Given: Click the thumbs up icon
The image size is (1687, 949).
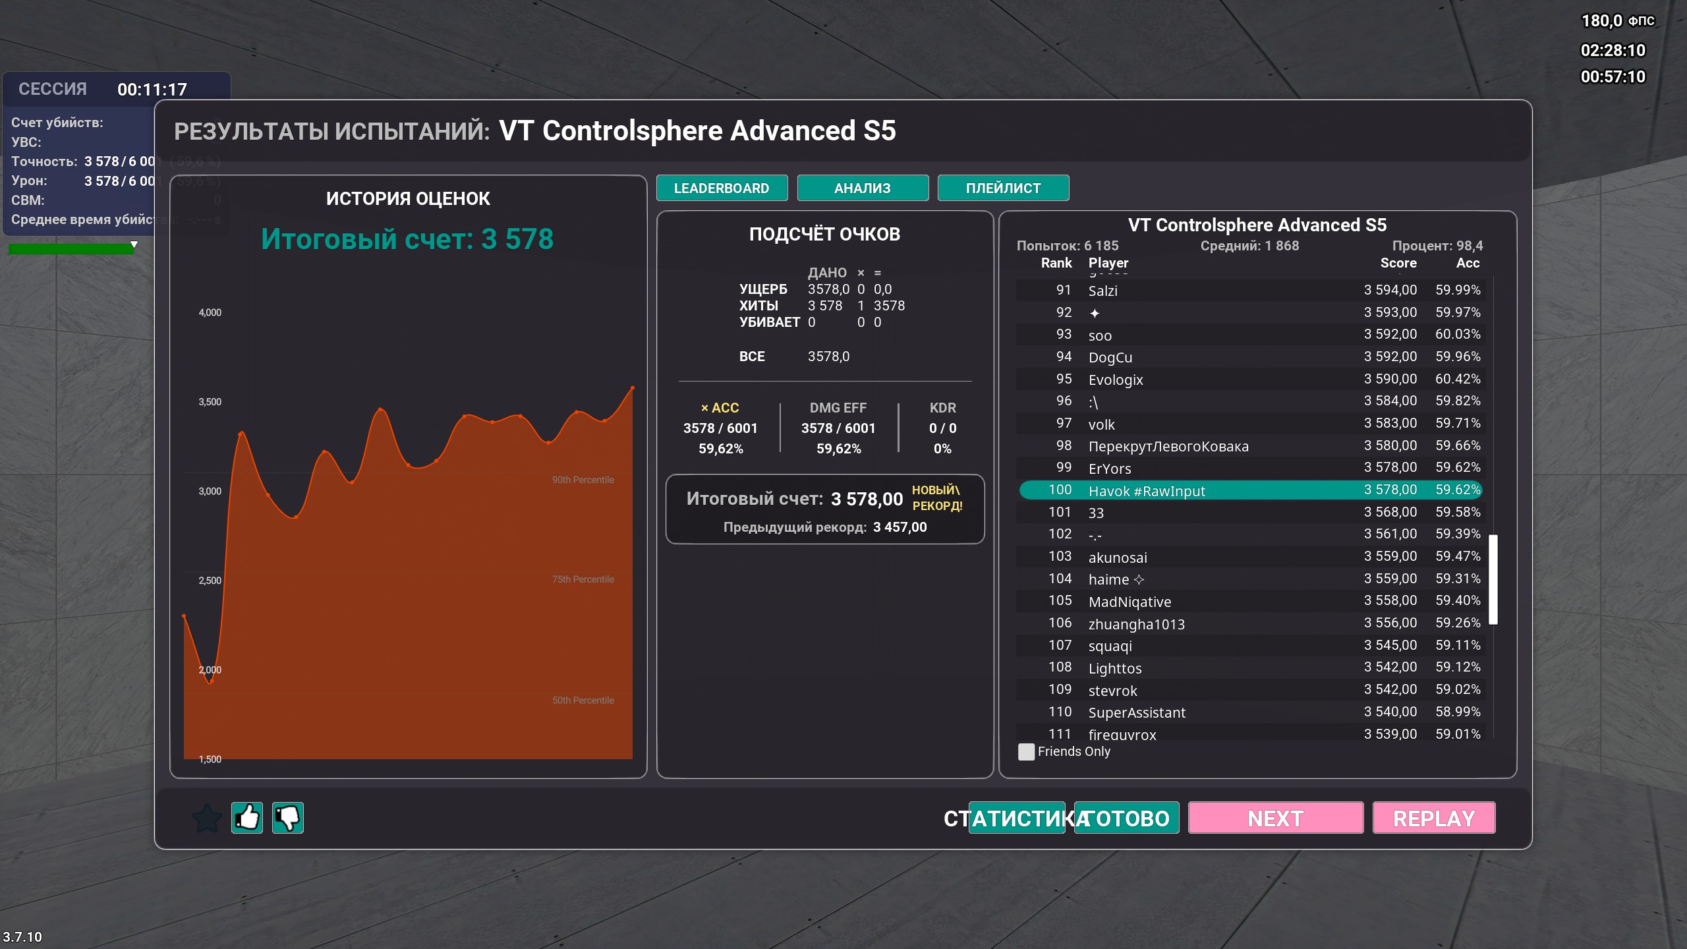Looking at the screenshot, I should (247, 818).
